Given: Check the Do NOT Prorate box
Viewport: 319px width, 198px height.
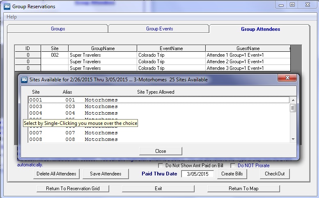Looking at the screenshot, I should pyautogui.click(x=233, y=166).
